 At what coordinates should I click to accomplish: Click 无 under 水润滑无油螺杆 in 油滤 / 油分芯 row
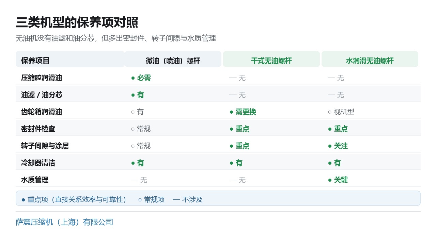point(336,95)
